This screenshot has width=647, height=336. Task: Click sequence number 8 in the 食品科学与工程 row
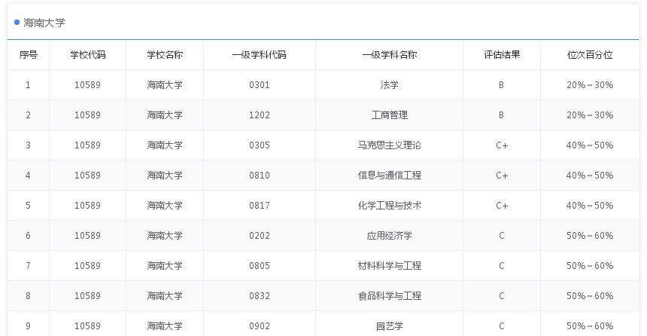[x=28, y=296]
